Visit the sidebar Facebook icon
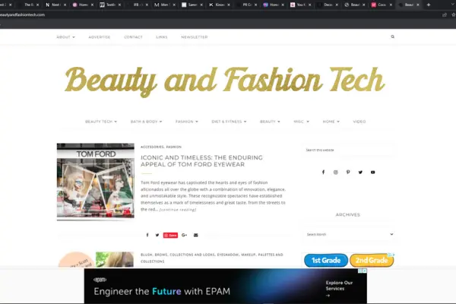The image size is (456, 304). click(323, 173)
